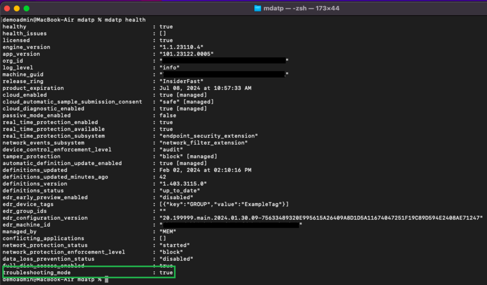This screenshot has width=487, height=285.
Task: Minimize the Terminal with the yellow button
Action: tap(17, 8)
